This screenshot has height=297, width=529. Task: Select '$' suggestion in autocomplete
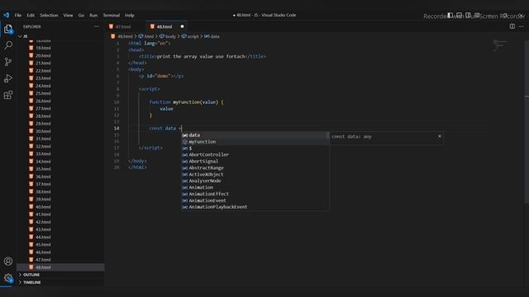pyautogui.click(x=255, y=148)
